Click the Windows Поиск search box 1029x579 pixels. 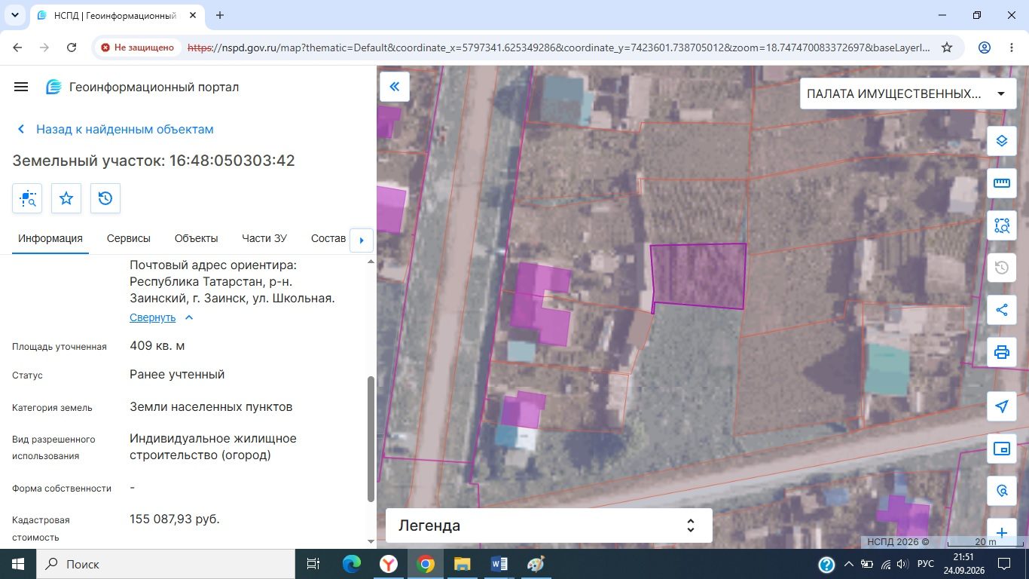165,564
